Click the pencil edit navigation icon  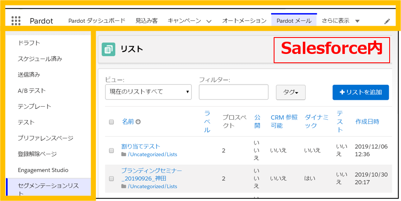tap(387, 21)
